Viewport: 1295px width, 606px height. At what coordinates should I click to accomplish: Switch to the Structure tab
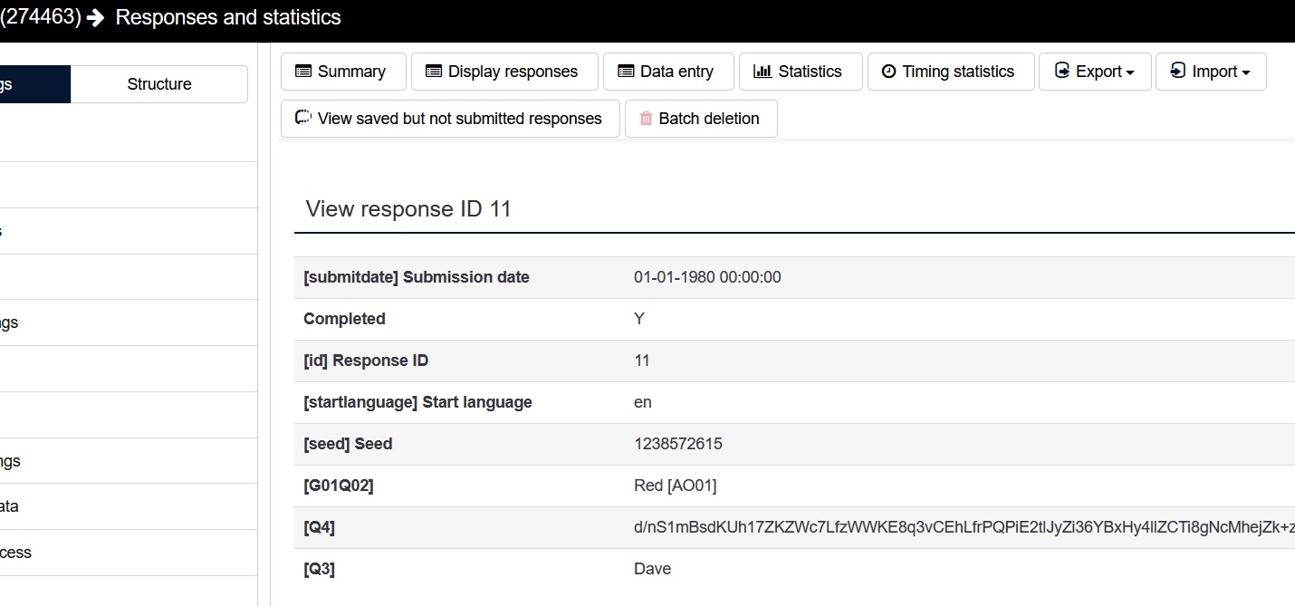tap(159, 84)
